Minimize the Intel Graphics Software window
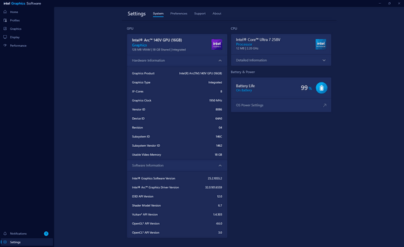Viewport: 404px width, 247px height. tap(380, 3)
